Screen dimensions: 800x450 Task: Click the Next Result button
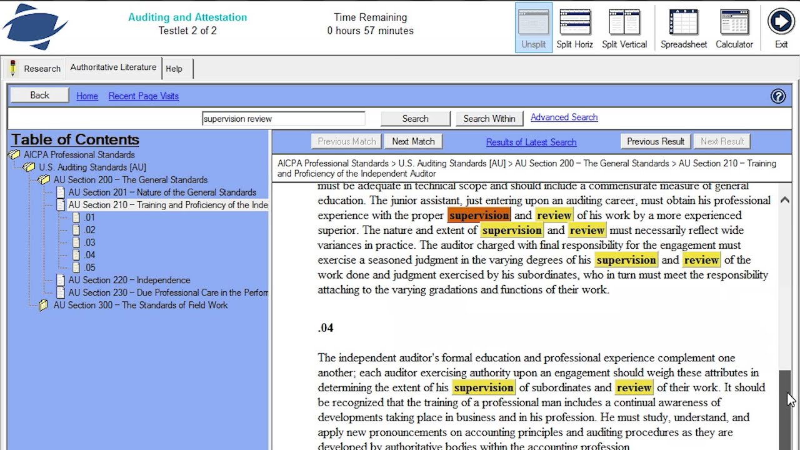coord(722,141)
